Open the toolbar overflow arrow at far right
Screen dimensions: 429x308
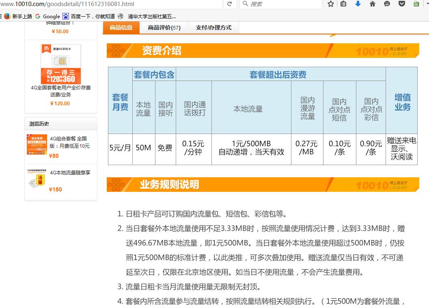pyautogui.click(x=427, y=4)
